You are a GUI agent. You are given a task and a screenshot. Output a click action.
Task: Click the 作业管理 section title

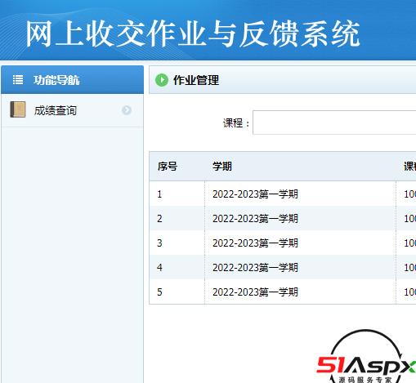click(196, 80)
